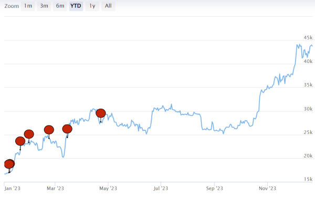
Task: Set chart zoom to 1m
Action: (x=28, y=6)
